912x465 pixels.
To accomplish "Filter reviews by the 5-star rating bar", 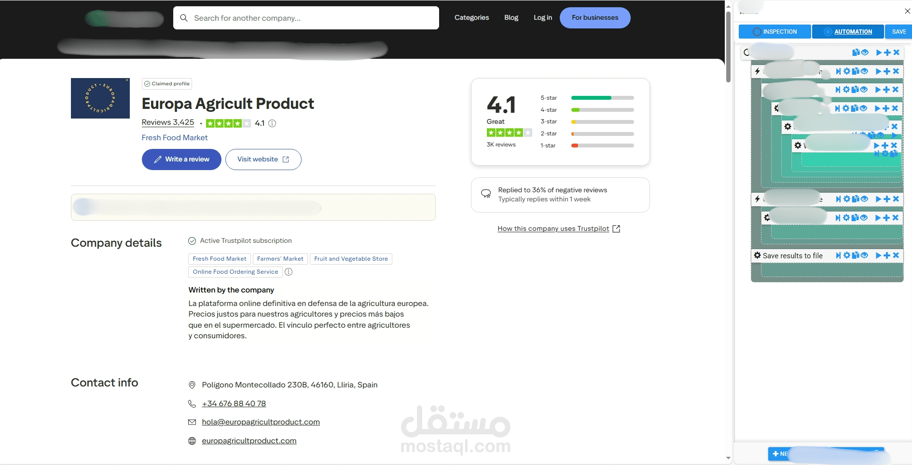I will point(602,98).
